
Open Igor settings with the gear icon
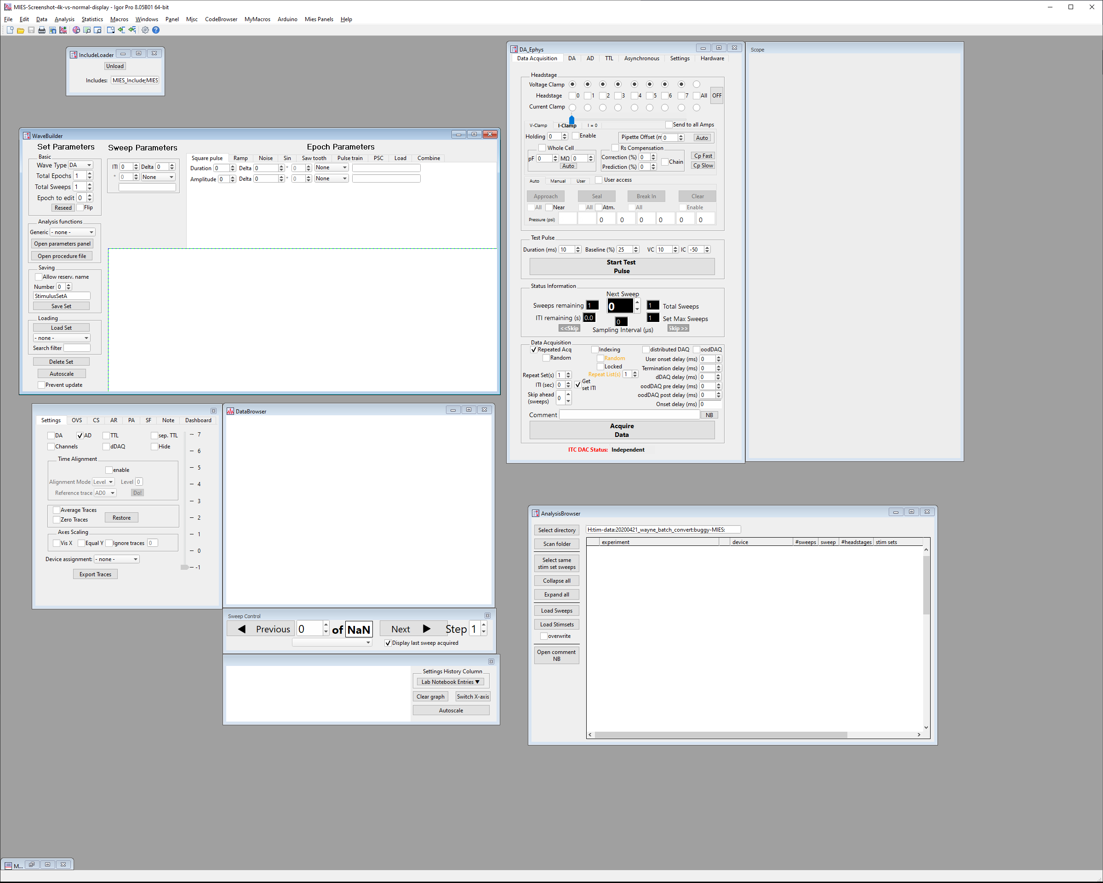coord(145,30)
